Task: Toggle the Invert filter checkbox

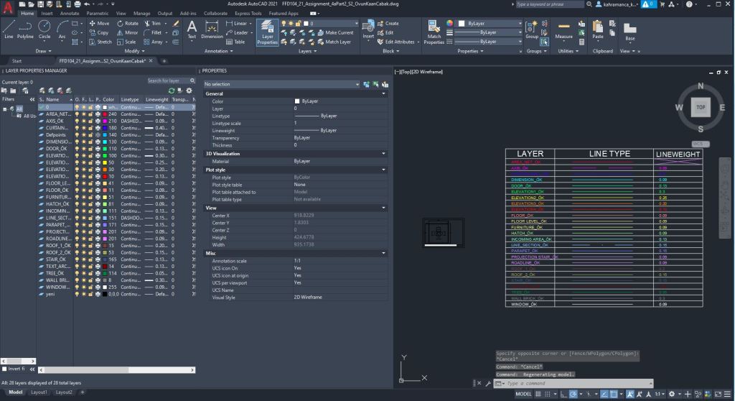Action: [5, 369]
